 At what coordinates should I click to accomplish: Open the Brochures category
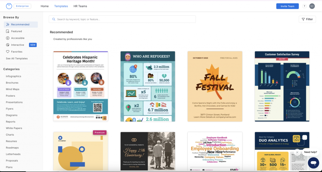click(12, 83)
